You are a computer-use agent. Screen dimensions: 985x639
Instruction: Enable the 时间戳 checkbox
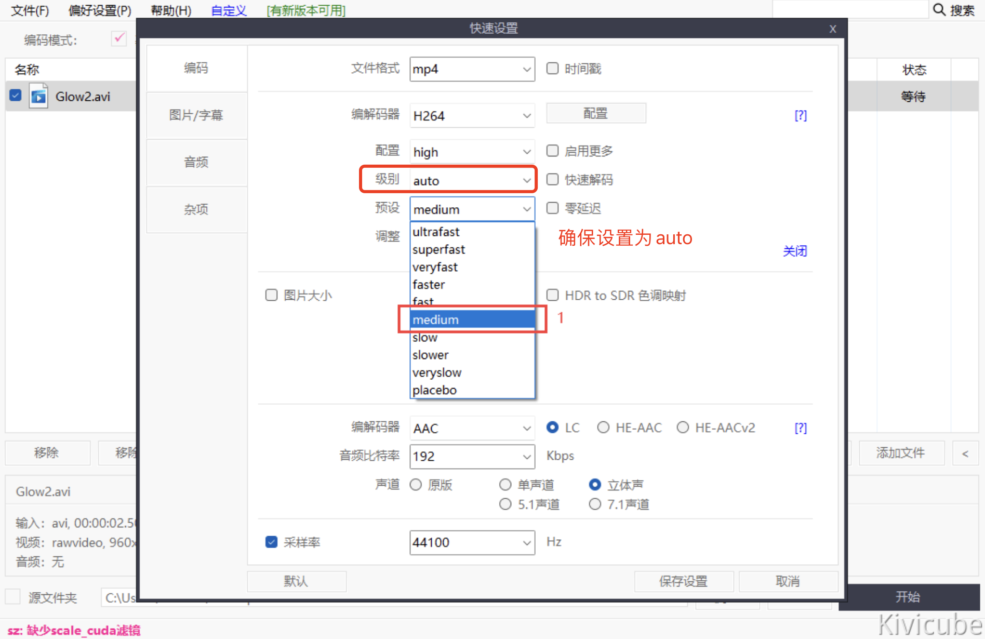(552, 69)
